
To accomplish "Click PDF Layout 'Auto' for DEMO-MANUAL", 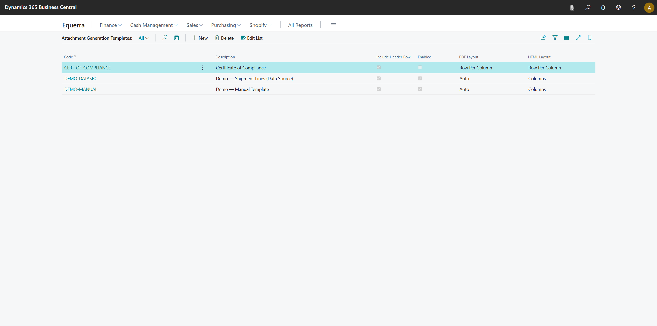I will pos(464,89).
